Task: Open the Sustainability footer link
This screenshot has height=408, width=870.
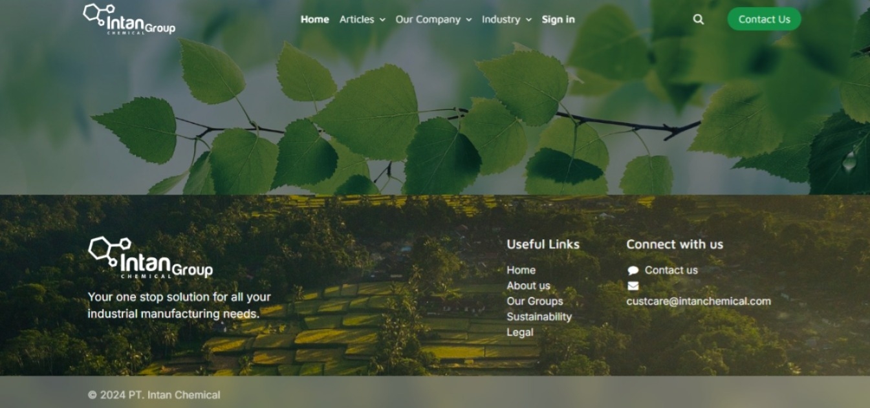Action: click(x=539, y=317)
